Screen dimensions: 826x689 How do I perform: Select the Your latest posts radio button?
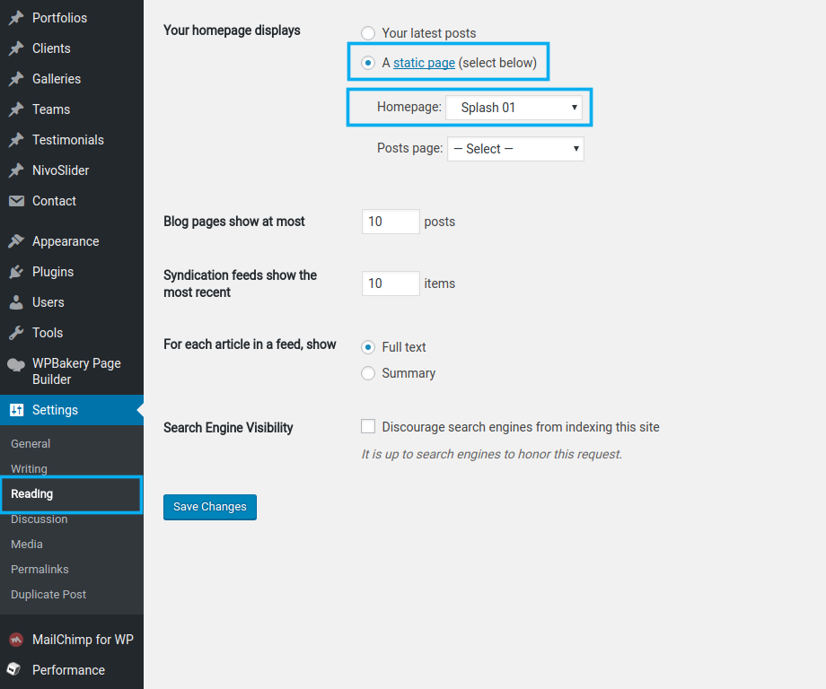[368, 32]
